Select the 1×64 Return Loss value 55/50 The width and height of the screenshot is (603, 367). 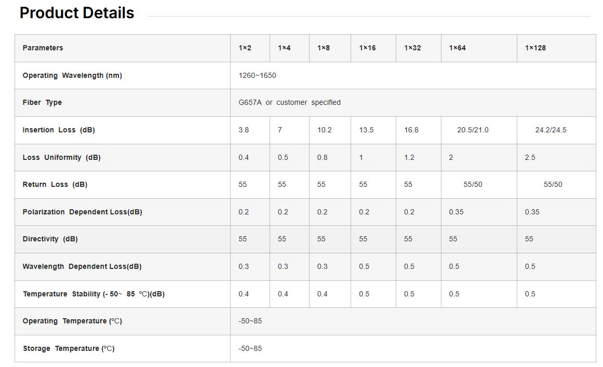pyautogui.click(x=473, y=184)
